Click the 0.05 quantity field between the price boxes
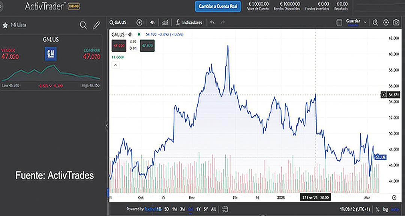The height and width of the screenshot is (216, 405). [x=133, y=41]
